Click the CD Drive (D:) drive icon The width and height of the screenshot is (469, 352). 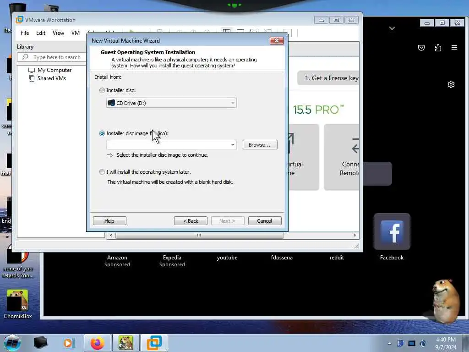click(x=111, y=103)
